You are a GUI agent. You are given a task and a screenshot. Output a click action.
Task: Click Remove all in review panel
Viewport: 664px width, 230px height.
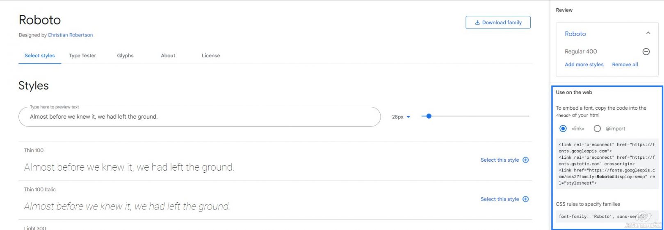625,65
